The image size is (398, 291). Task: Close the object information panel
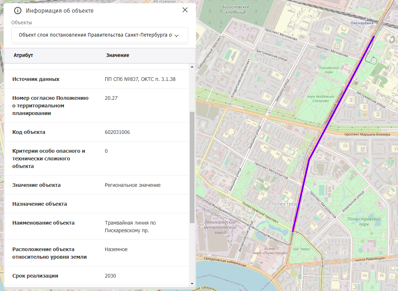tap(185, 10)
